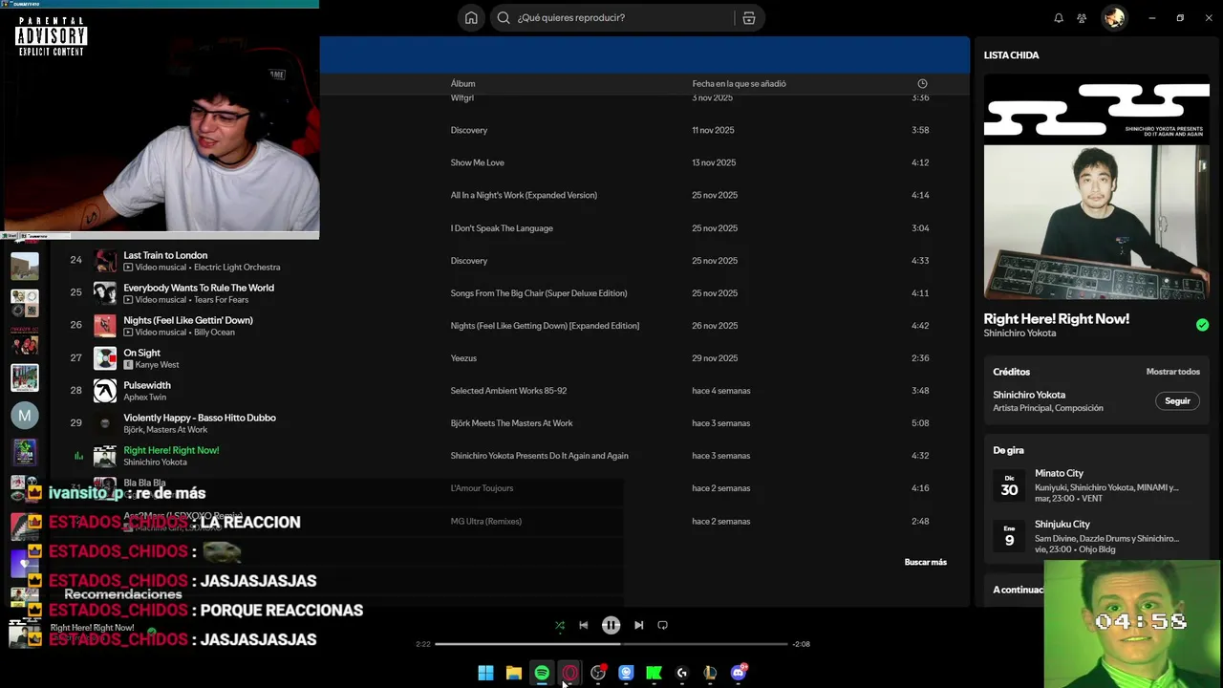Click Mostrar todos in Créditos
The height and width of the screenshot is (688, 1223).
click(1172, 372)
